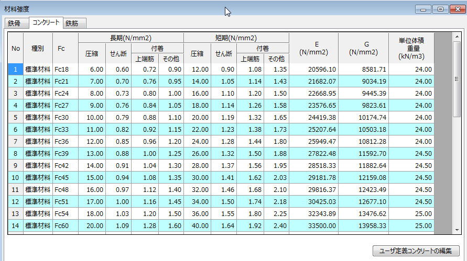This screenshot has width=467, height=261.
Task: Minimize the 材料強度 window
Action: (x=423, y=9)
